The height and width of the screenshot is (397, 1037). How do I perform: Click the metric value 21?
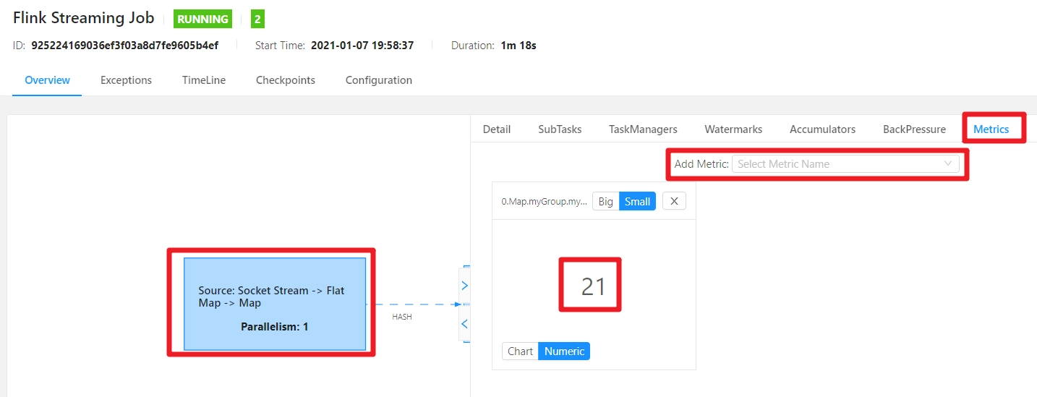(x=593, y=287)
